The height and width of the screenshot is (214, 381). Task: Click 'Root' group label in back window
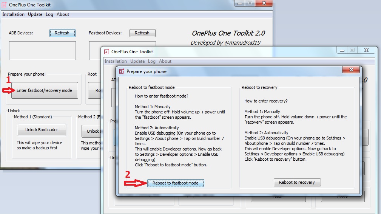(x=92, y=74)
